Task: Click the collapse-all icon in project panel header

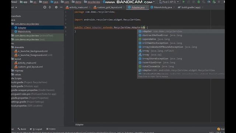Action: [x=50, y=7]
